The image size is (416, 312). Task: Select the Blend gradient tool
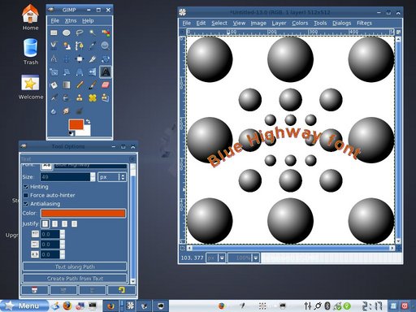tap(67, 84)
